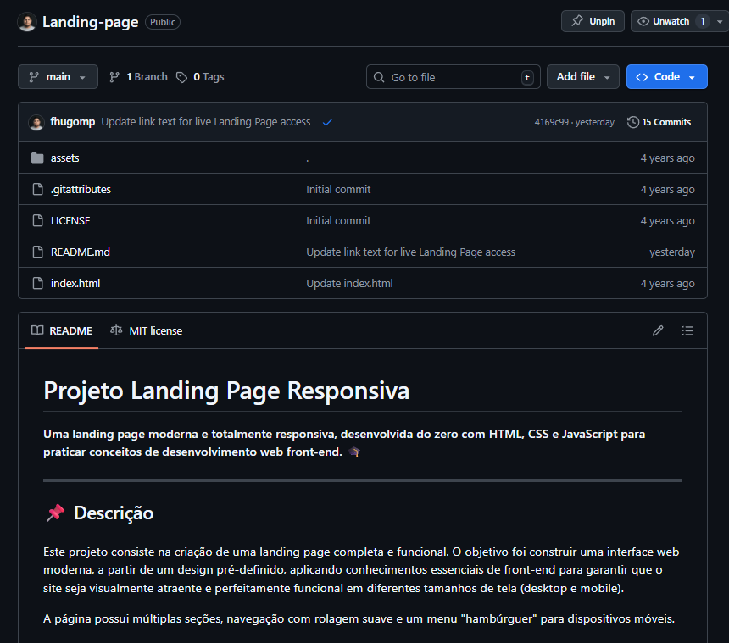
Task: Click the Go to file search field
Action: click(x=453, y=76)
